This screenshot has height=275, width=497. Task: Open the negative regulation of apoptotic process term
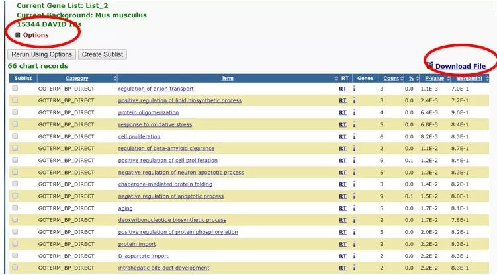coord(171,196)
